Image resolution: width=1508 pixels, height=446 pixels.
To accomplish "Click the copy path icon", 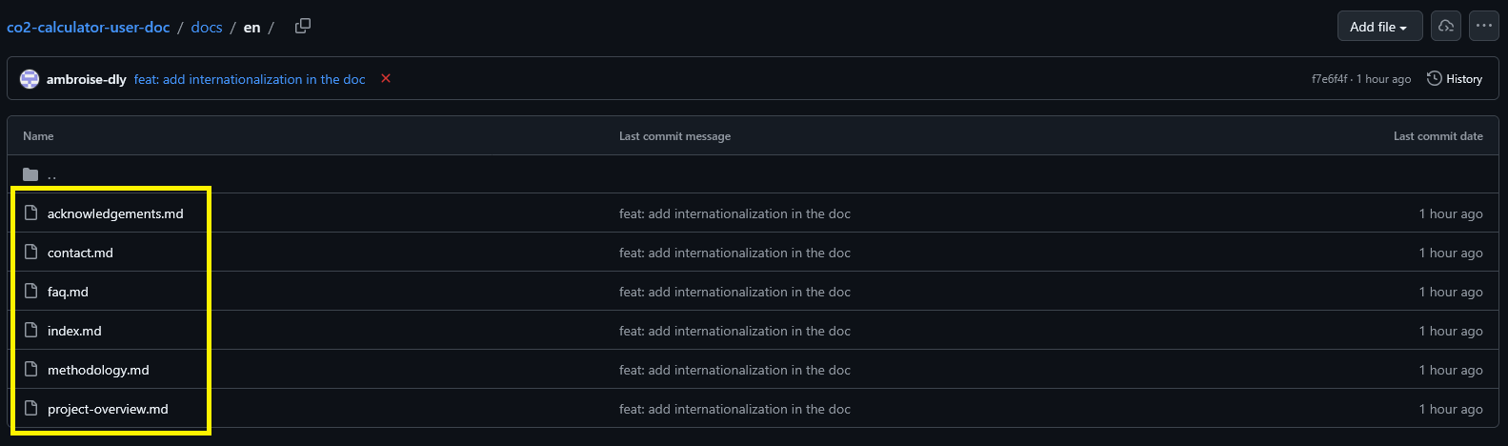I will [303, 27].
